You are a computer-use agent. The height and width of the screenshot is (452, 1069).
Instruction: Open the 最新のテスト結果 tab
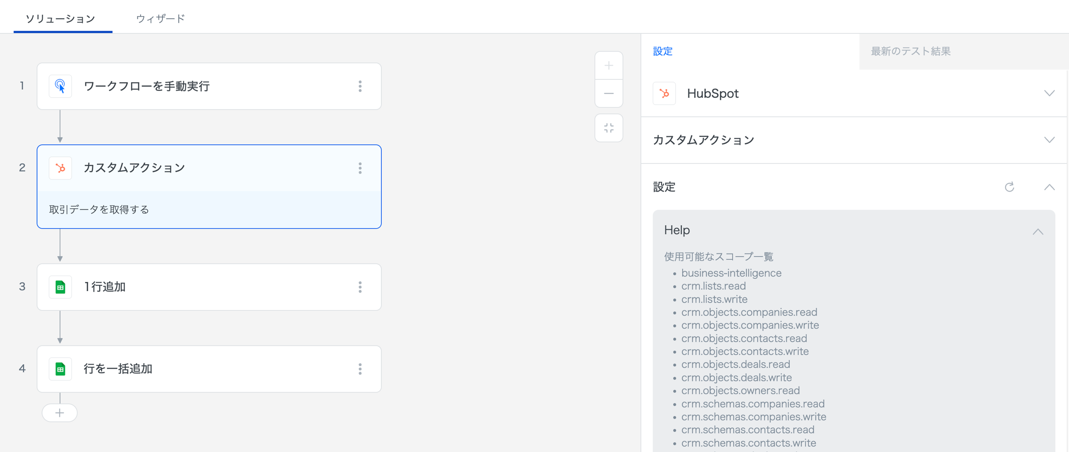[910, 52]
